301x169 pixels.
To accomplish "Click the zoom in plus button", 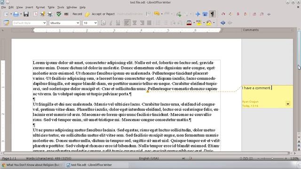I will 286,159.
